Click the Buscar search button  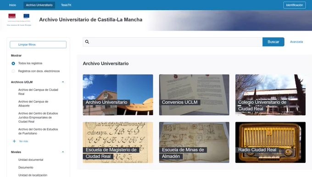[x=273, y=42]
